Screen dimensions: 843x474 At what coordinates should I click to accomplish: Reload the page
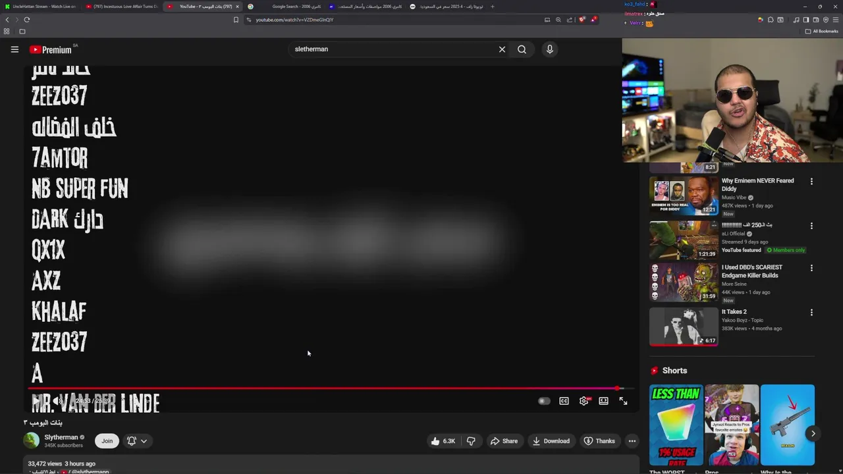tap(26, 20)
